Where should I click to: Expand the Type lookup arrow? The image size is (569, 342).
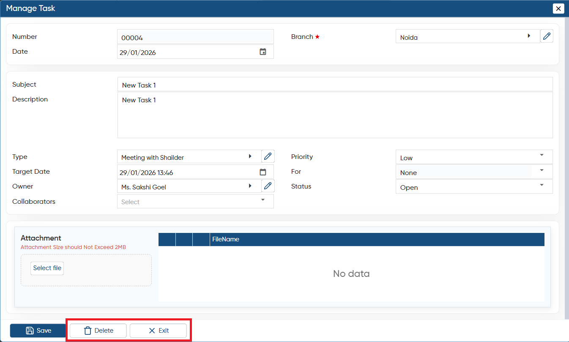tap(250, 156)
